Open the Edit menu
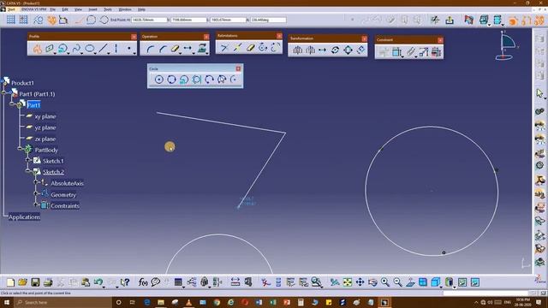The height and width of the screenshot is (308, 548). pos(65,9)
